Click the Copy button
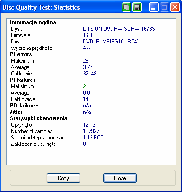Image resolution: width=182 pixels, height=192 pixels. [63, 178]
